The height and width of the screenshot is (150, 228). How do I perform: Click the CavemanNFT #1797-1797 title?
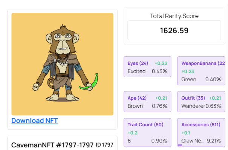(x=52, y=145)
